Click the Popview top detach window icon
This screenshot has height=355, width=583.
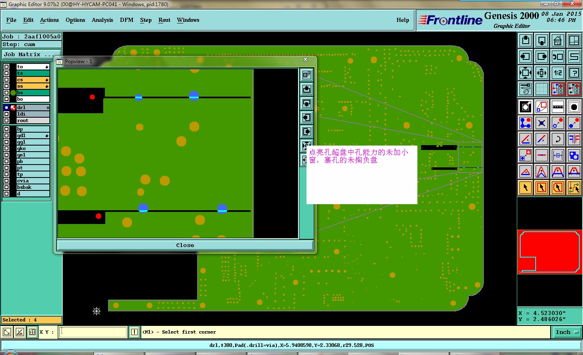pyautogui.click(x=307, y=75)
